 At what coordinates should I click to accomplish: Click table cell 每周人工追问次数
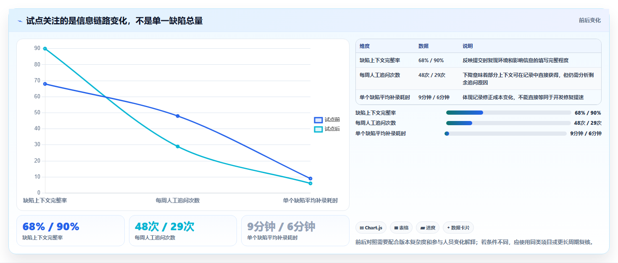[x=380, y=75]
